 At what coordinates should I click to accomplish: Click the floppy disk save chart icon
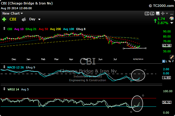[x=158, y=13]
